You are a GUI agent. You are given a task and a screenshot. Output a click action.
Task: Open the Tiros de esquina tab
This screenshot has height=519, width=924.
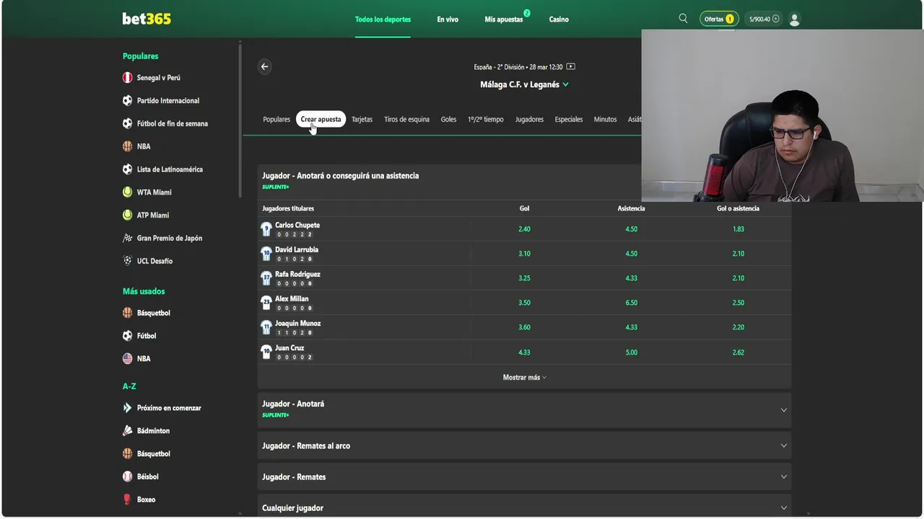tap(406, 120)
